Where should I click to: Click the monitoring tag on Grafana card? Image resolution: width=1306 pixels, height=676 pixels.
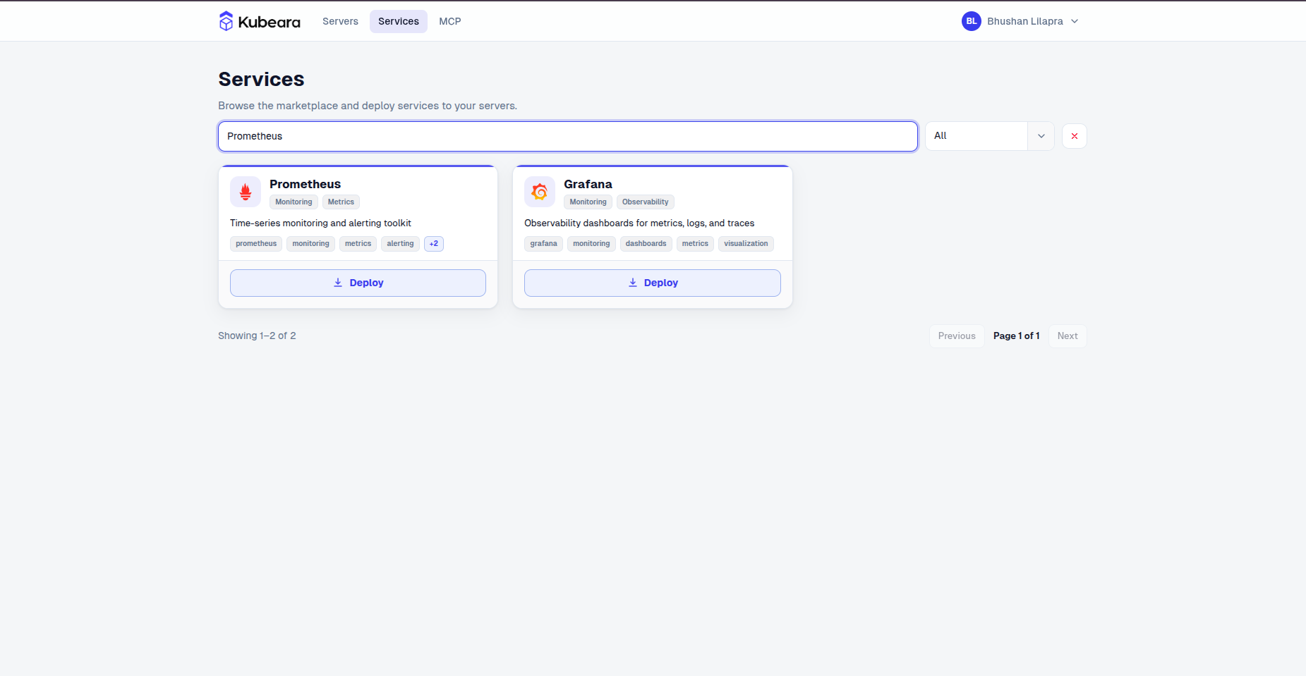591,244
